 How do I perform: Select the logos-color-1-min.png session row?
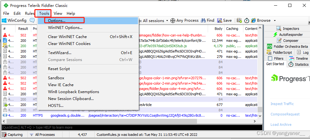[x=129, y=78]
